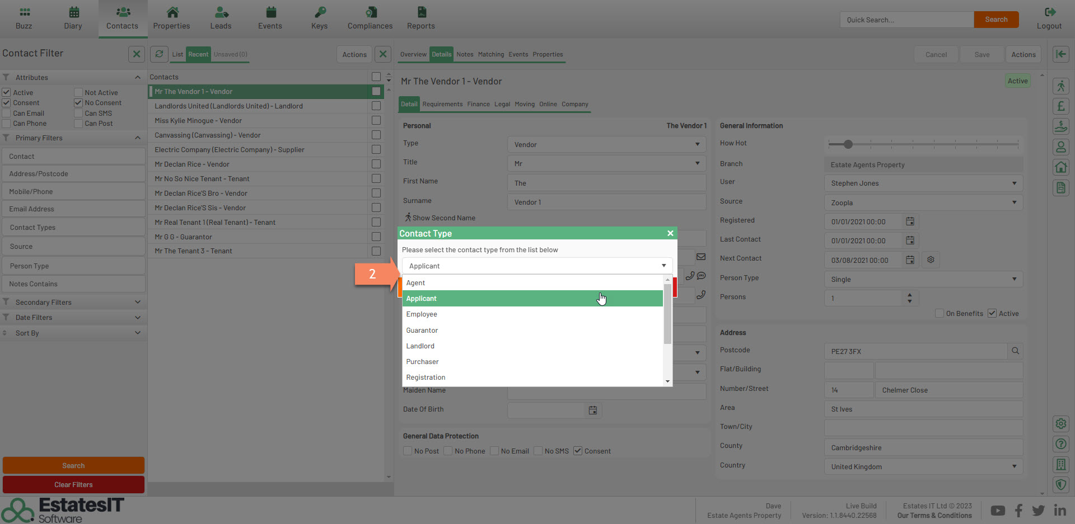
Task: Click the YouTube icon in footer
Action: coord(997,511)
